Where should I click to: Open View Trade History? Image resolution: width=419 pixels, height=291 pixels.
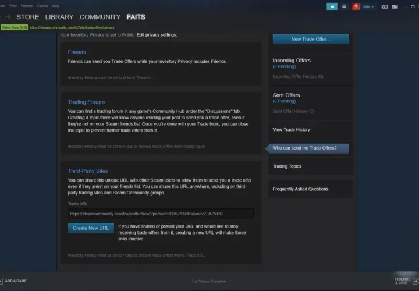[x=292, y=130]
